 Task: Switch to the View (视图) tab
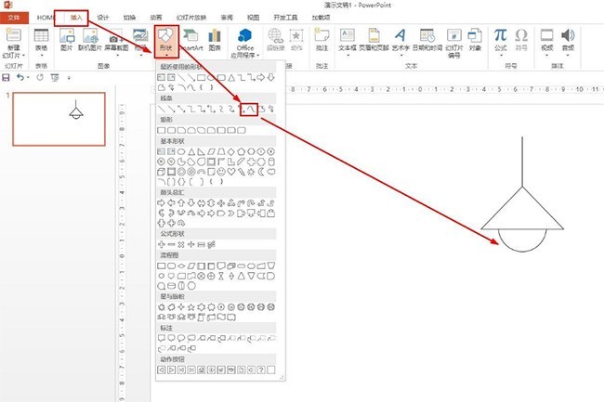(x=253, y=18)
